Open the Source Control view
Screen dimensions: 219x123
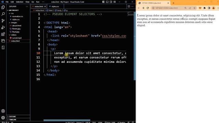(x=3, y=20)
